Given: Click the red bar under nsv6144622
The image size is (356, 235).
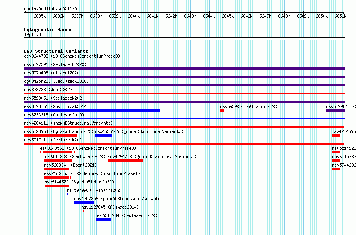Looking at the screenshot, I should coord(57,186).
